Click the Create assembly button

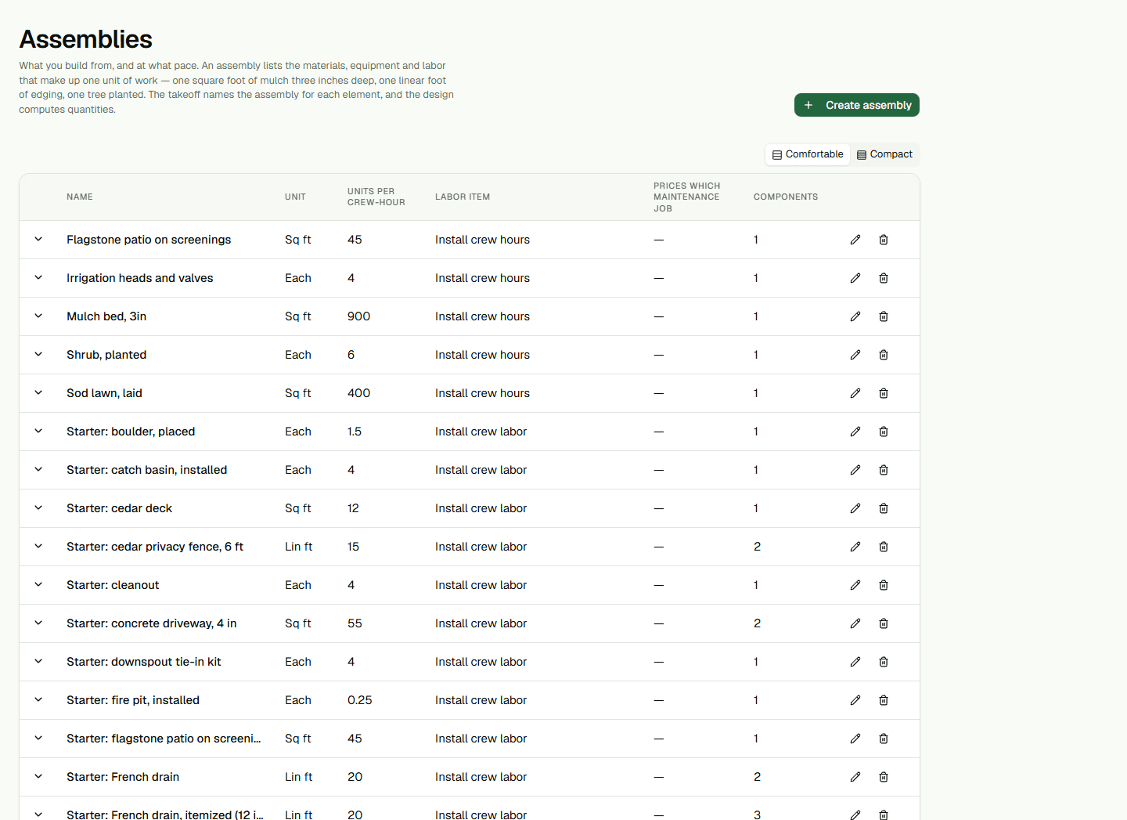click(857, 105)
